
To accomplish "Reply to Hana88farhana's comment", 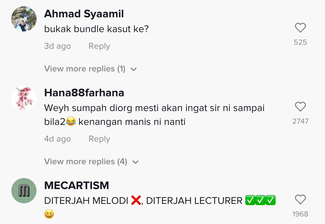I will 99,139.
